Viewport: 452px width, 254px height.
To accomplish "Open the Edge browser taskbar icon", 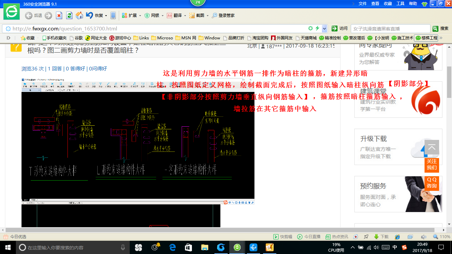I will point(172,247).
